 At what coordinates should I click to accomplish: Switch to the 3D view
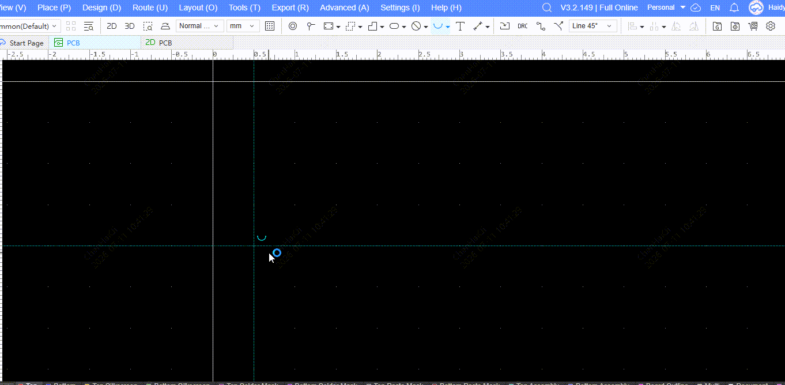[130, 26]
